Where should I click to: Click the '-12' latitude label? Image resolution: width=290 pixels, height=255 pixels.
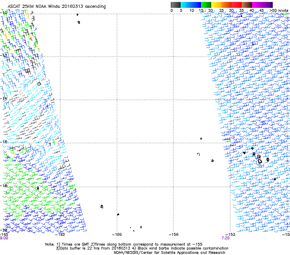pos(4,55)
